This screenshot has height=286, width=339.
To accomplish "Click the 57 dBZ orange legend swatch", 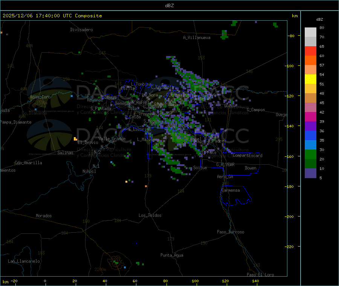I will [x=310, y=61].
